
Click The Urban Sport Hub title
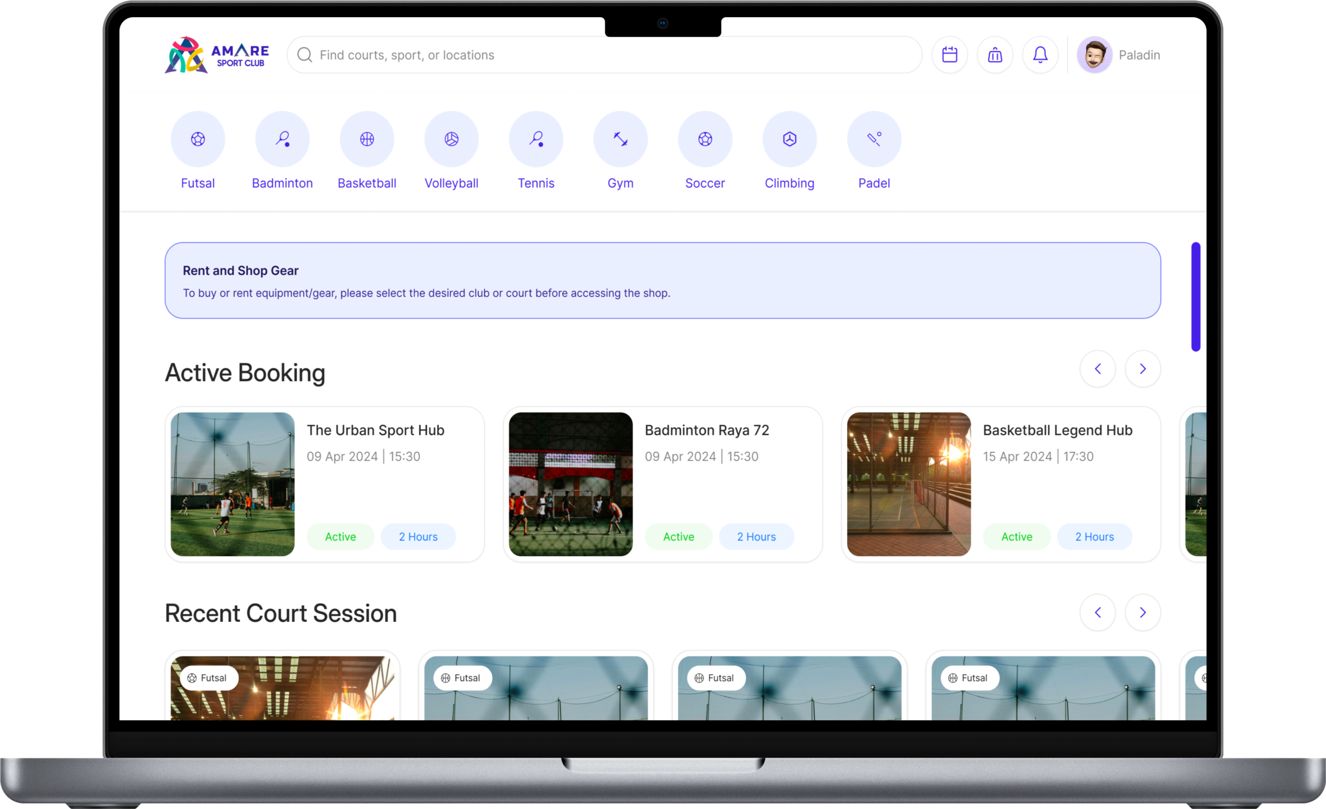376,430
